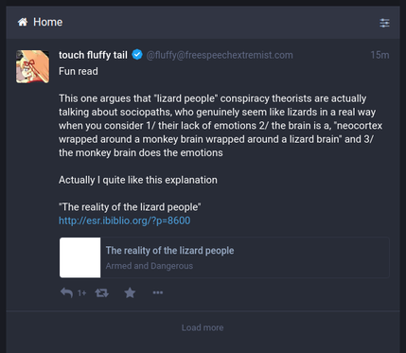Click 'Actually I quite like this explanation'

click(x=138, y=180)
